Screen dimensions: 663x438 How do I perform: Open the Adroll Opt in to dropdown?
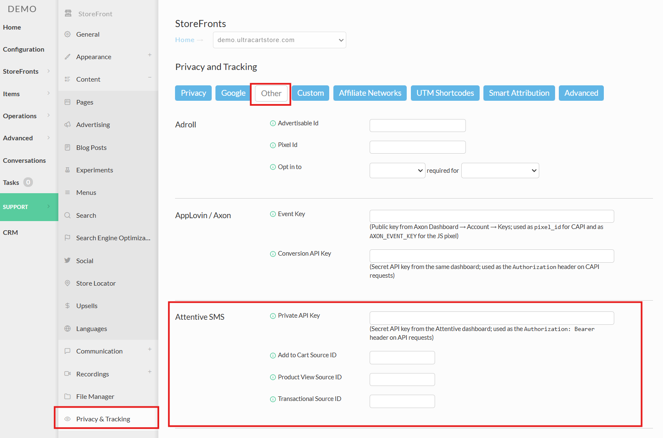point(397,170)
